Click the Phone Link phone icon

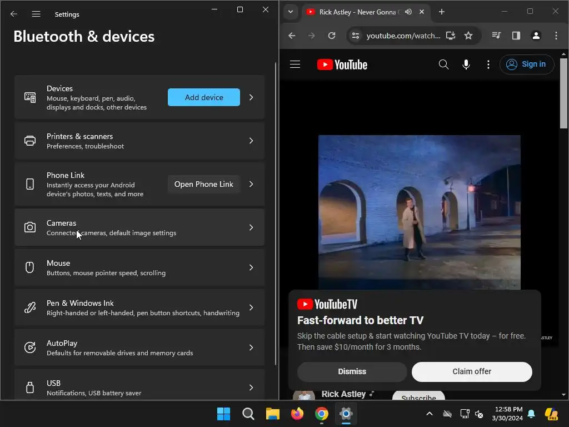click(30, 184)
